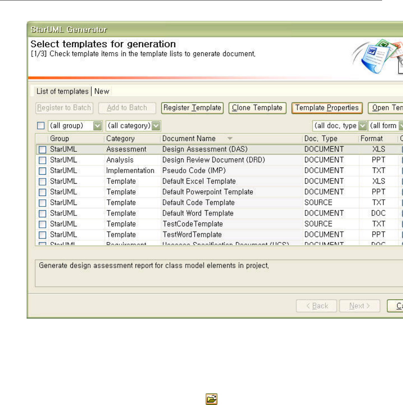Check the Default Powerpoint Template checkbox
The width and height of the screenshot is (403, 405).
pos(42,192)
